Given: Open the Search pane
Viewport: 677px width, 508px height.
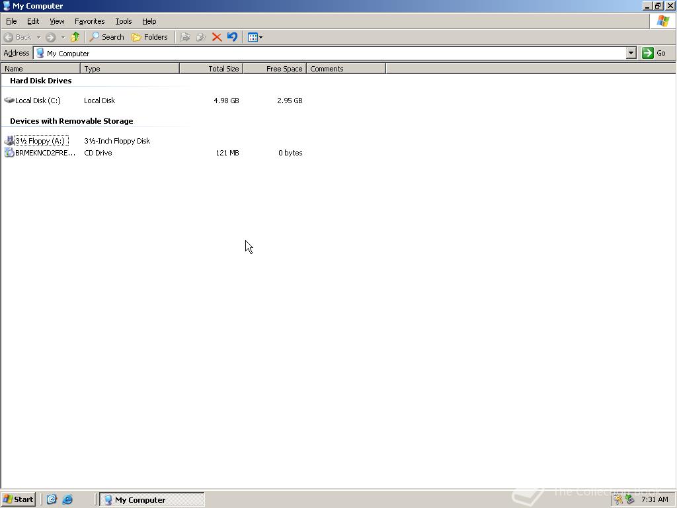Looking at the screenshot, I should point(106,37).
